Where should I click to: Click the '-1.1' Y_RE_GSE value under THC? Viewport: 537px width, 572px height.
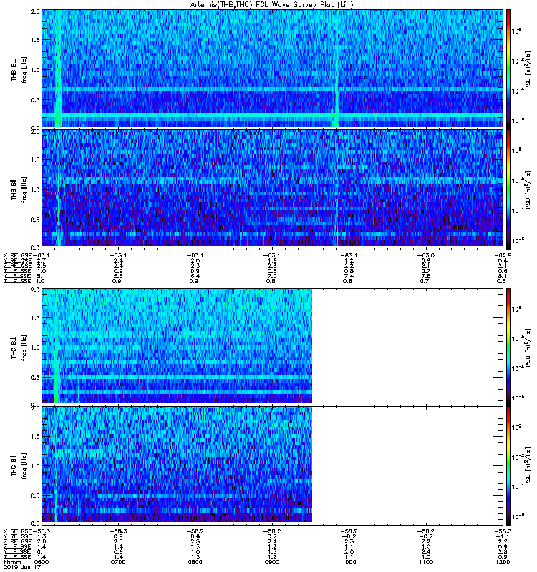click(503, 537)
